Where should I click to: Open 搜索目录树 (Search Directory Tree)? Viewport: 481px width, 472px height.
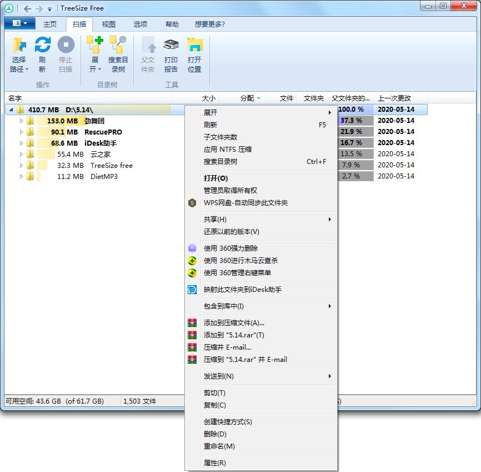[118, 54]
